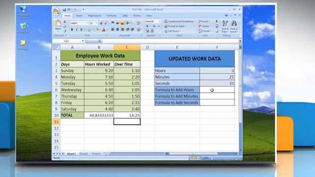
Task: Open the font name dropdown
Action: [88, 23]
